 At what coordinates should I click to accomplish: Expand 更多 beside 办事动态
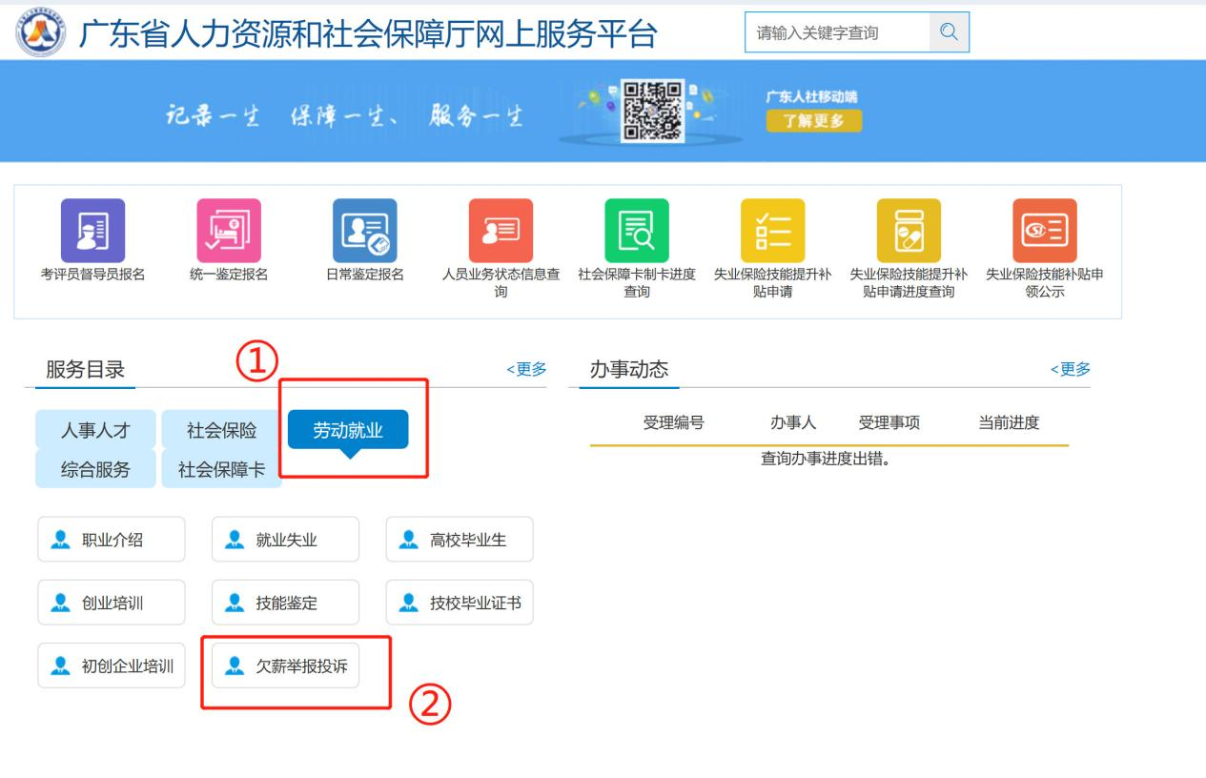[x=1070, y=370]
